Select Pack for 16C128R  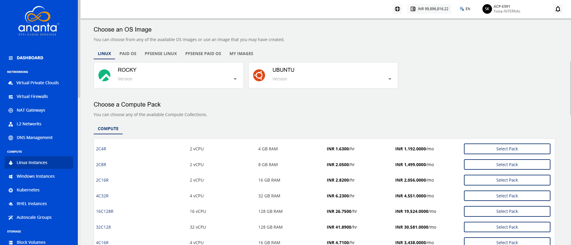click(x=507, y=211)
